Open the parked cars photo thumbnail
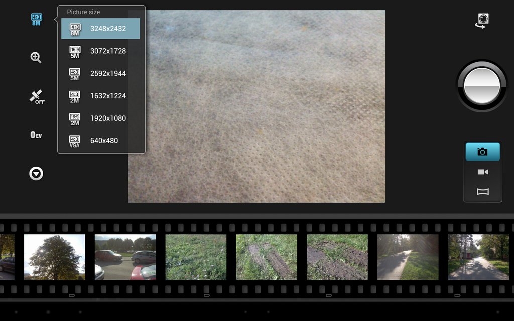Screen dimensions: 514x321 (x=125, y=257)
